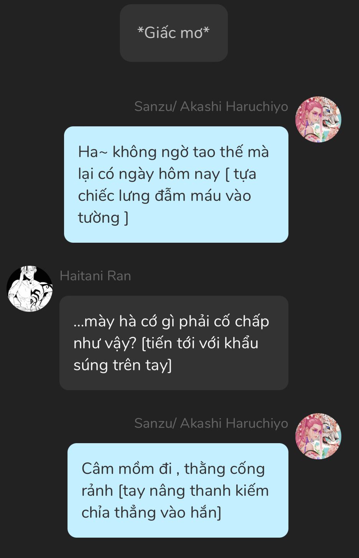Tap 'như vậy?' in Haitani Ran's message
Viewport: 359px width, 558px height.
[105, 343]
